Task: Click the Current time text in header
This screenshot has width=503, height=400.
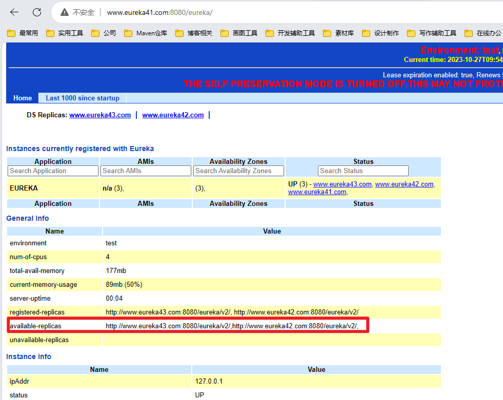Action: [x=453, y=59]
